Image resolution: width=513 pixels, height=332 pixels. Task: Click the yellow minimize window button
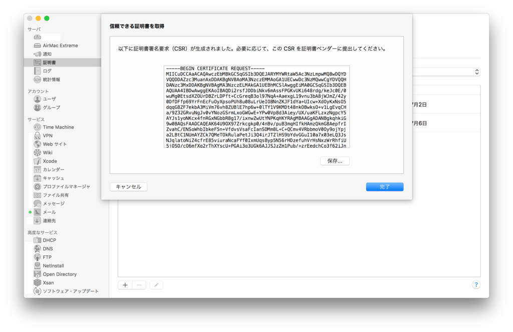pos(38,19)
